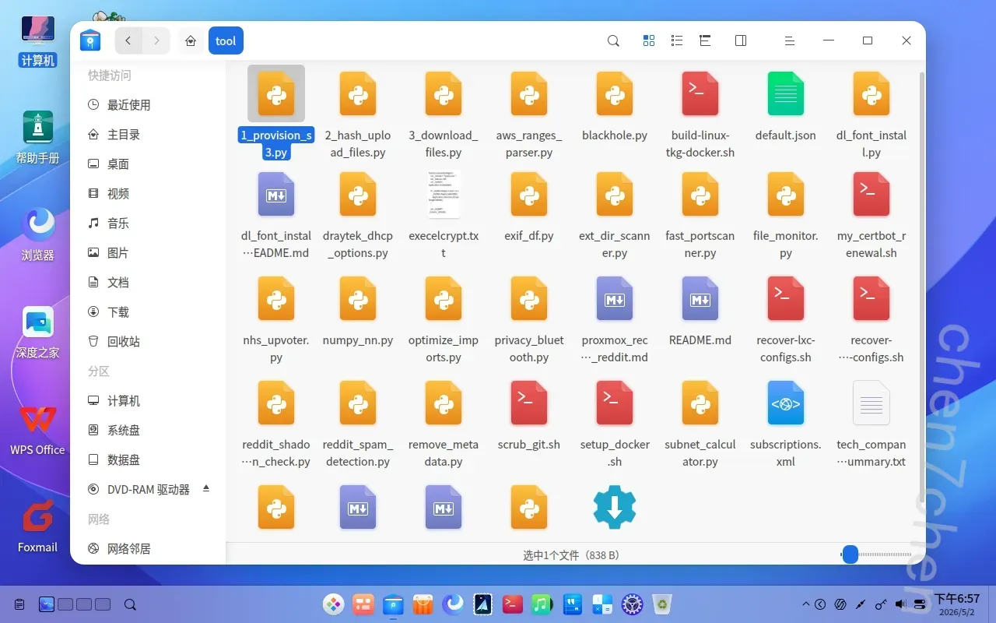
Task: Eject the DVD-RAM drive
Action: pyautogui.click(x=206, y=488)
